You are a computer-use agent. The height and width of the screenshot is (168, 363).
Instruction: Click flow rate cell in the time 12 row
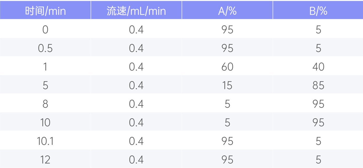point(136,160)
